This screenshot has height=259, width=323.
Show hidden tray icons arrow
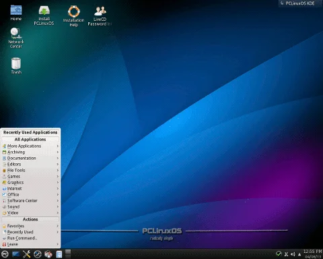click(x=299, y=254)
